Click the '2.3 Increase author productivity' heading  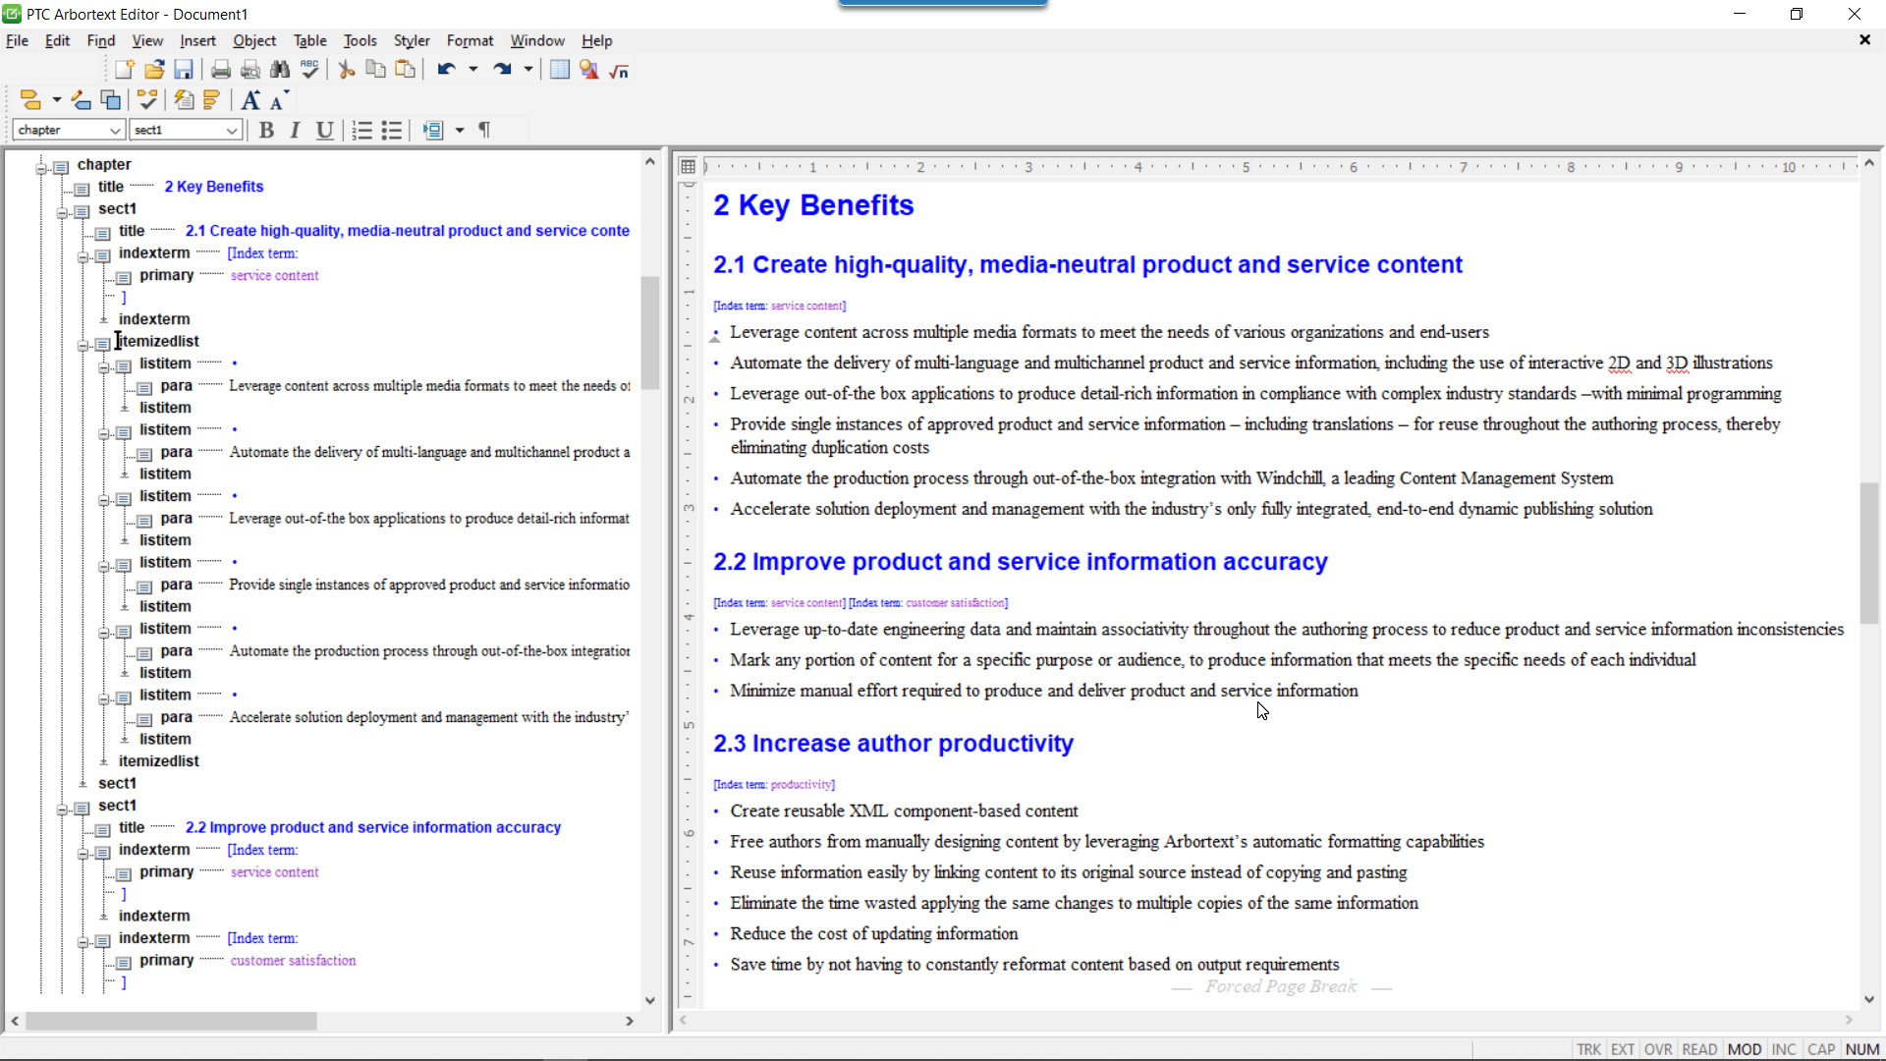click(x=893, y=744)
